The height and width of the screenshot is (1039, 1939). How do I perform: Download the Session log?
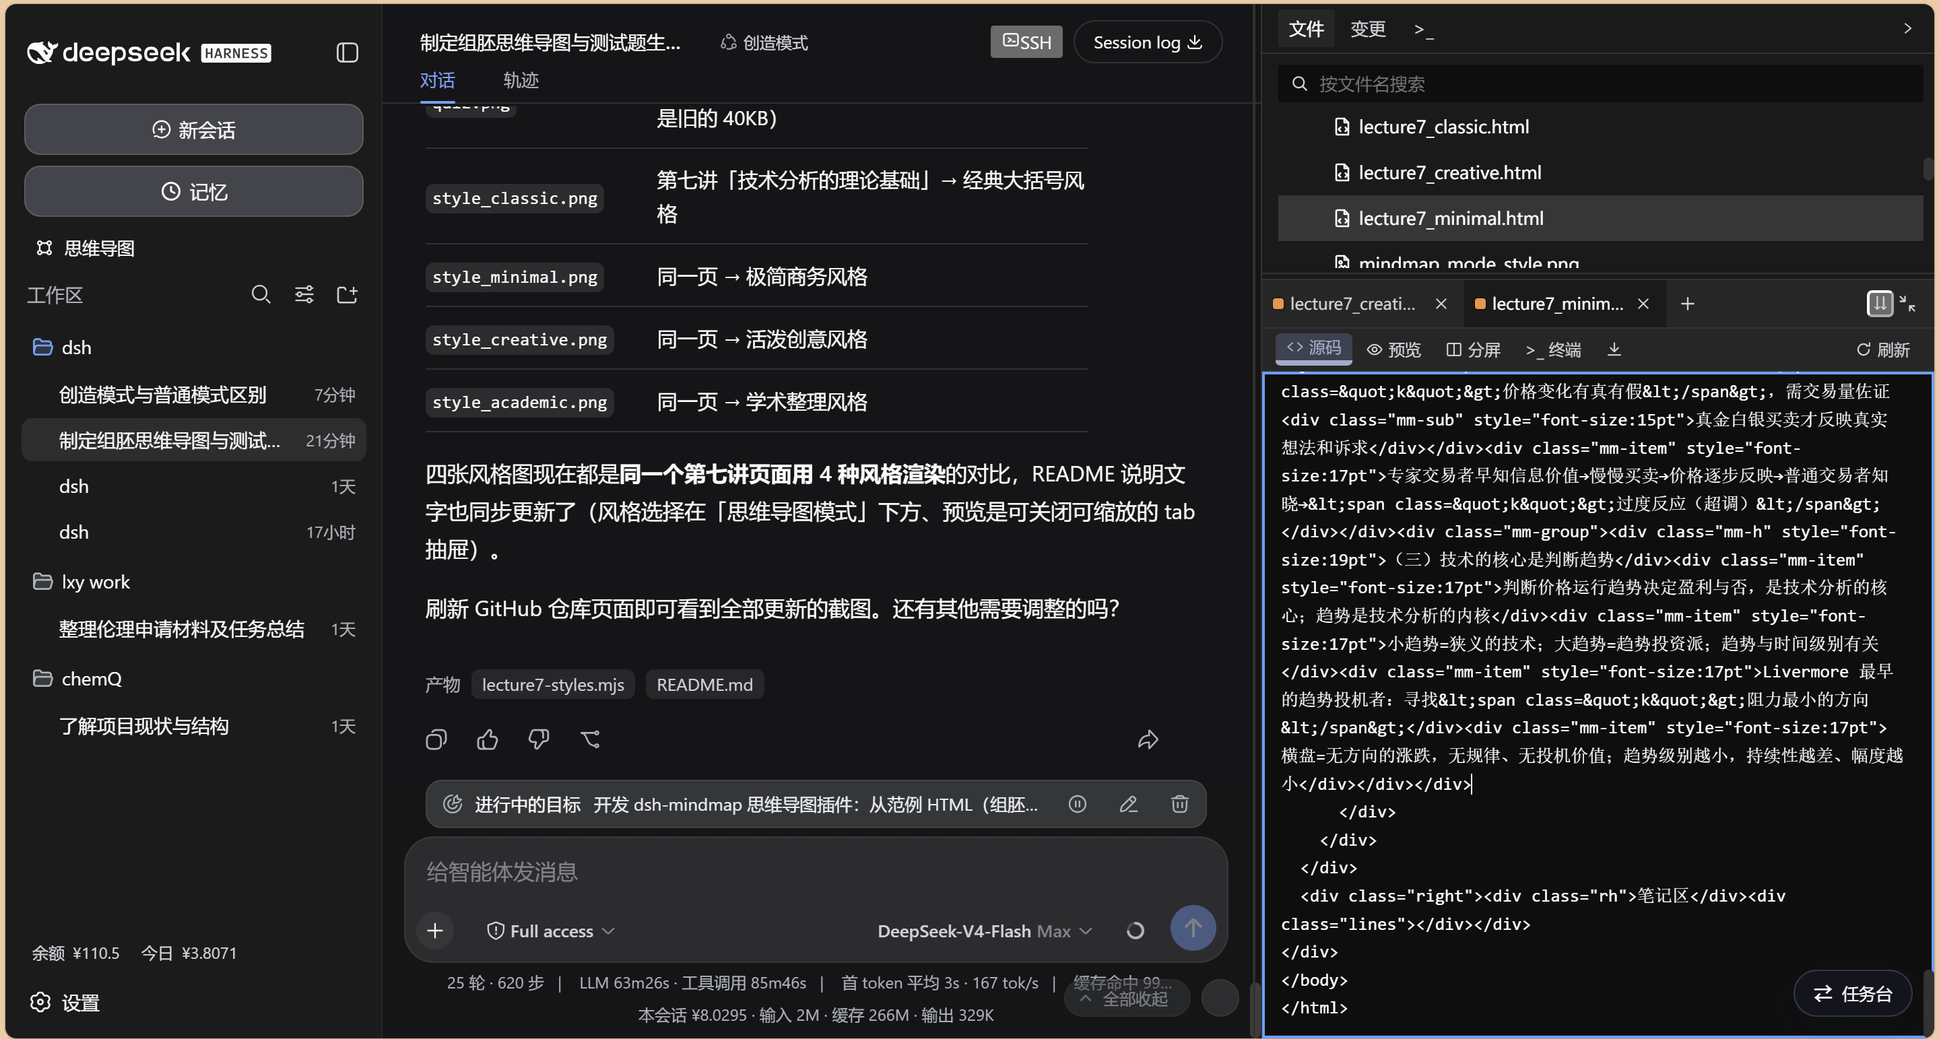1147,42
